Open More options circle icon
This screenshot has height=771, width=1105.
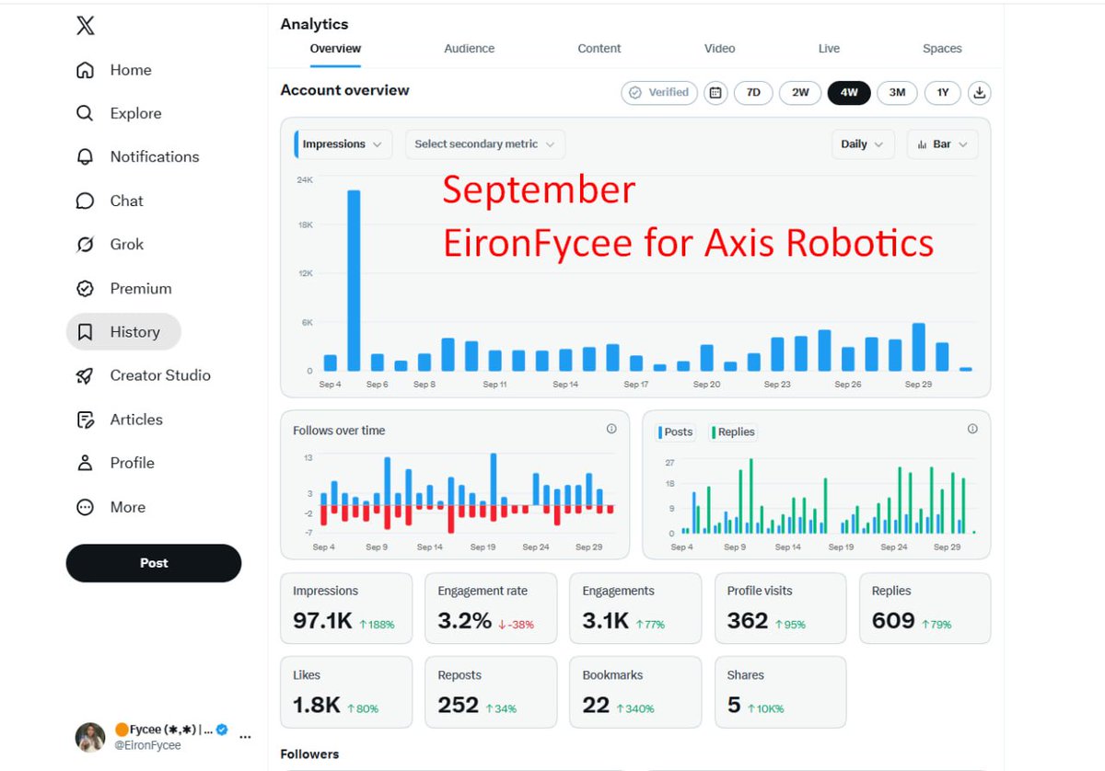click(85, 507)
